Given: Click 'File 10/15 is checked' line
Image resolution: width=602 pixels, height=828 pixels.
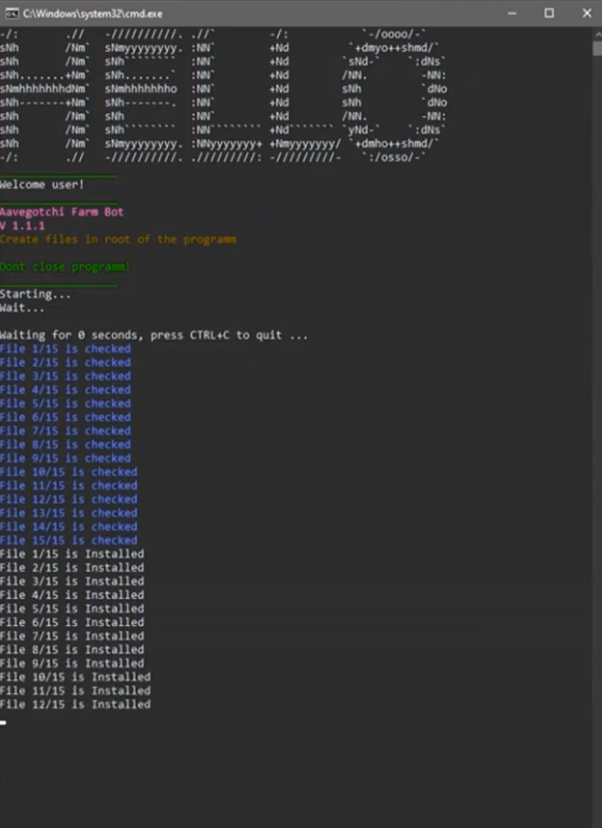Looking at the screenshot, I should point(68,473).
